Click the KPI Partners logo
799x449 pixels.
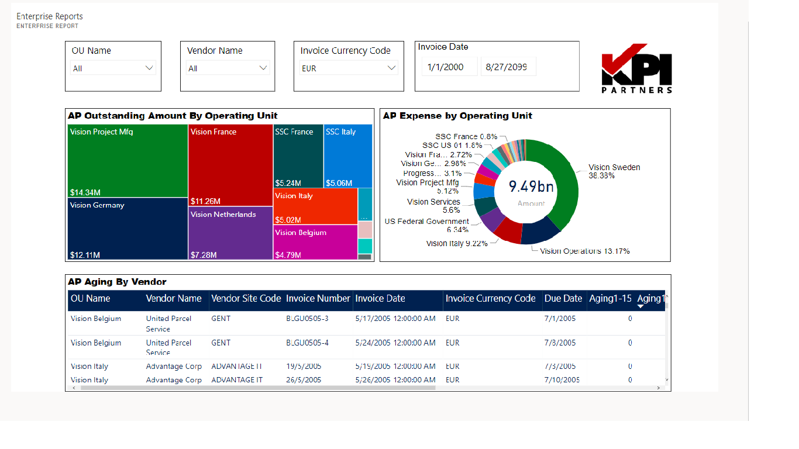coord(637,68)
